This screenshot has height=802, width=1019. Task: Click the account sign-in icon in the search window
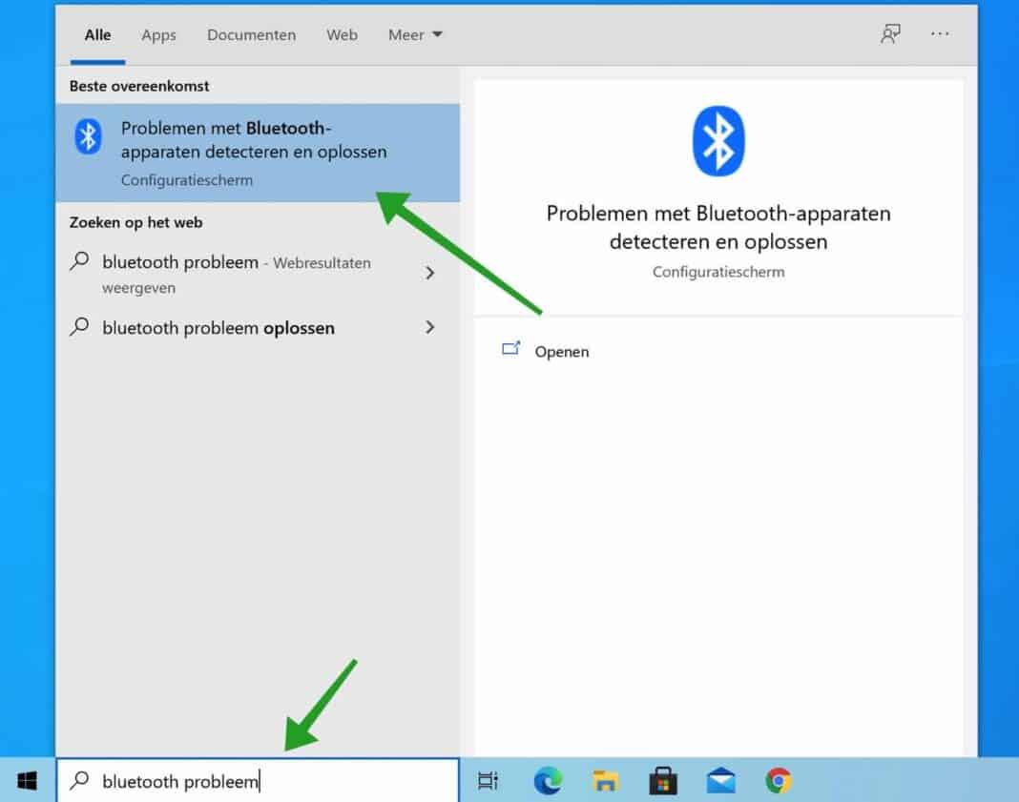click(x=889, y=33)
